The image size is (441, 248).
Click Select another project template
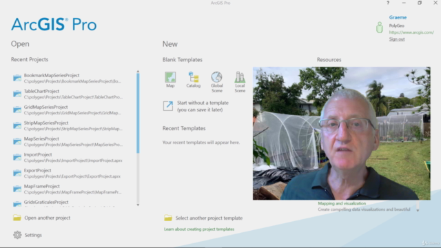pyautogui.click(x=209, y=218)
